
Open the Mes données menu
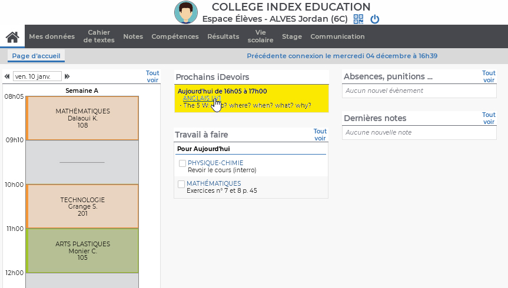pos(52,36)
